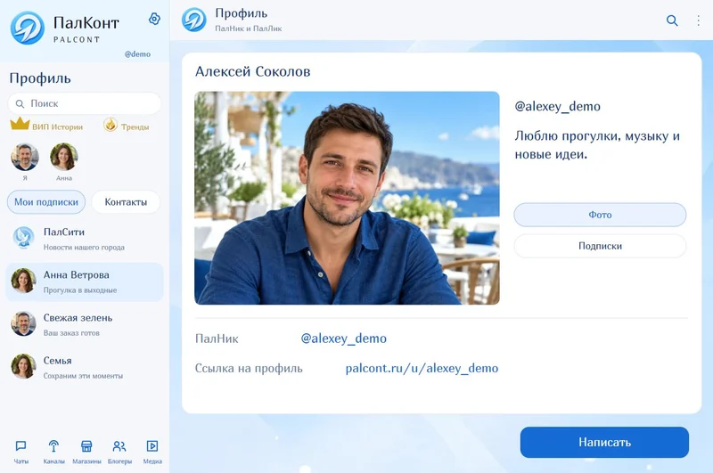Open settings via the gear icon

click(154, 19)
